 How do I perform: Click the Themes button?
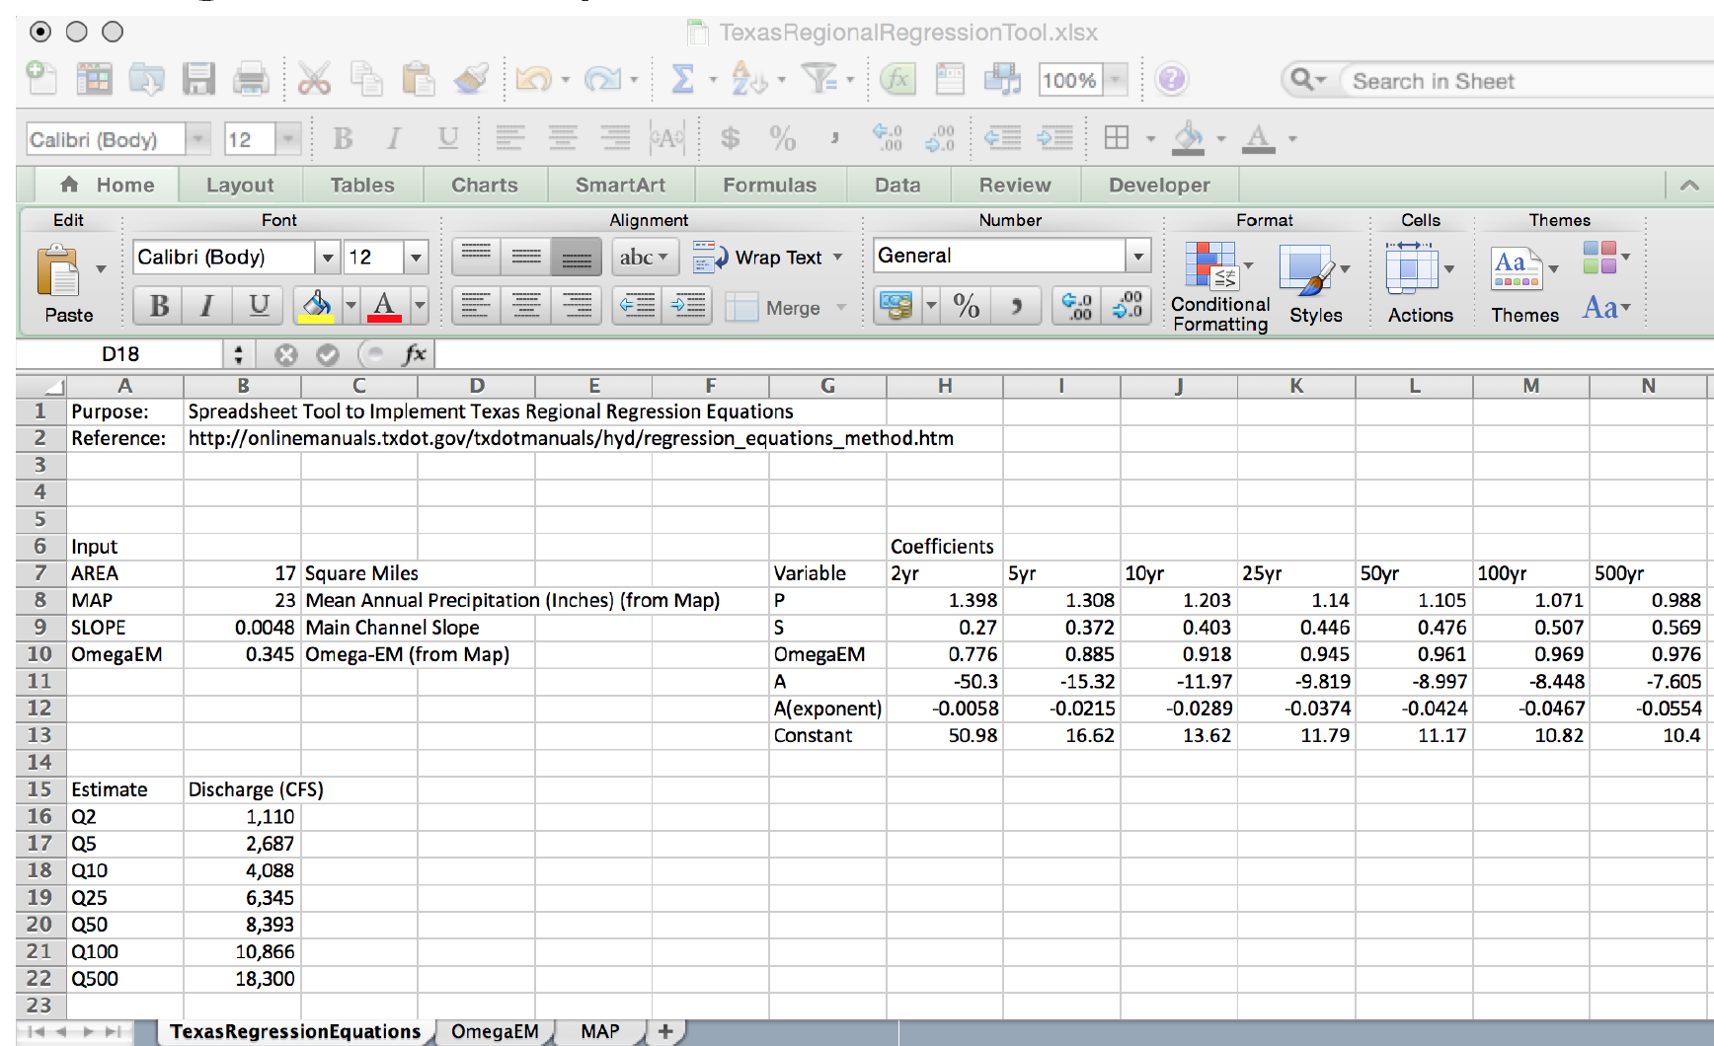pos(1524,285)
